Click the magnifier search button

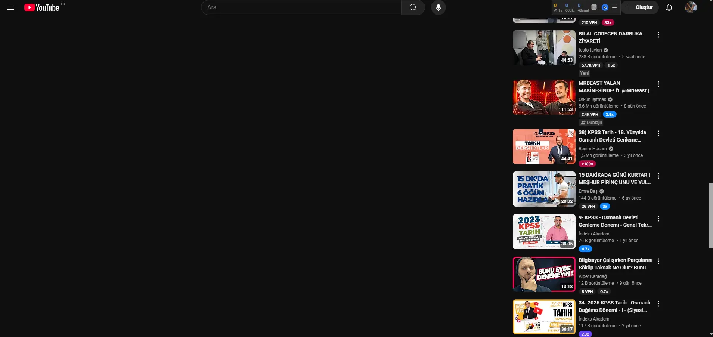[x=413, y=7]
